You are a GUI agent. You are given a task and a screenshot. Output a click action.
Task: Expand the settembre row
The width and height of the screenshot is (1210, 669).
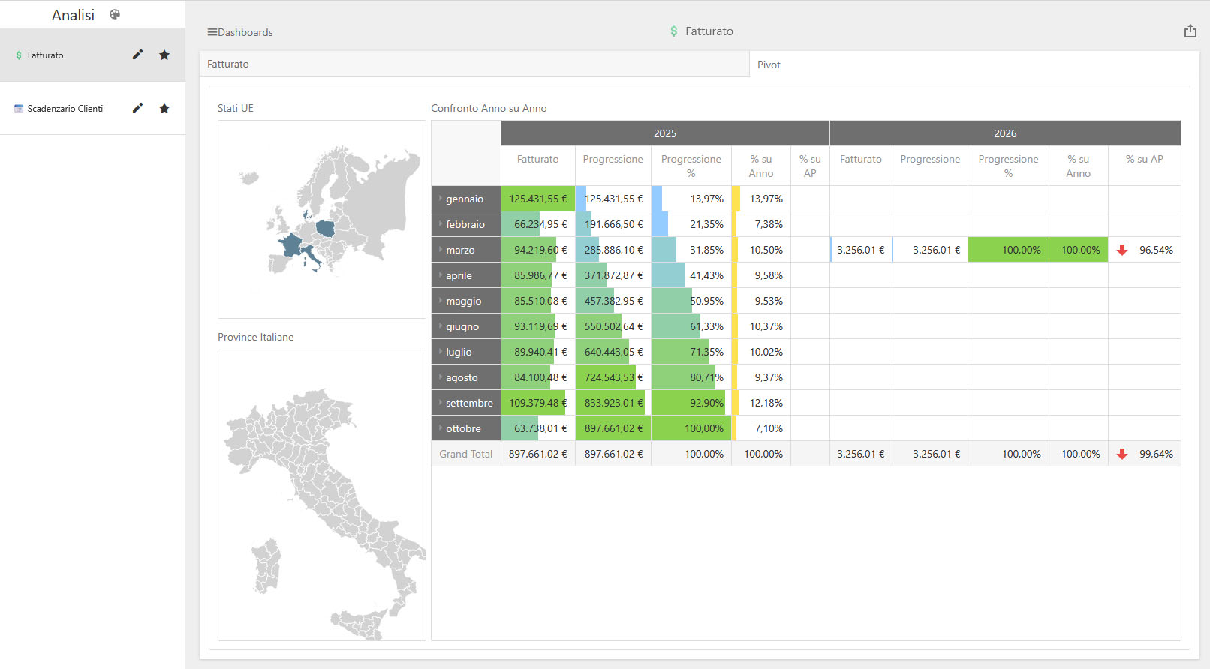[440, 403]
